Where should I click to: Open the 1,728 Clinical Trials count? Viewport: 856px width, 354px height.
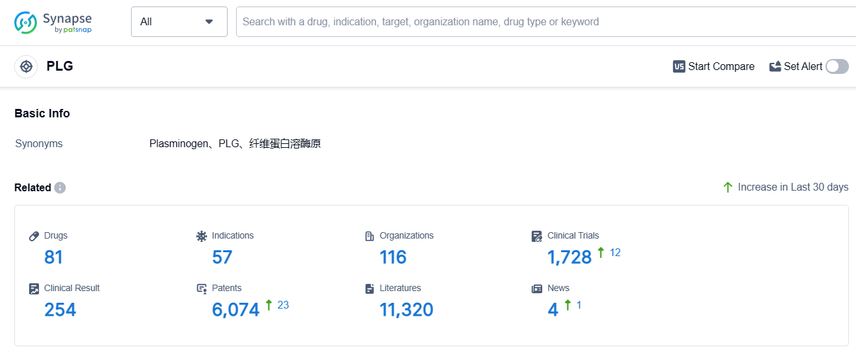tap(569, 257)
